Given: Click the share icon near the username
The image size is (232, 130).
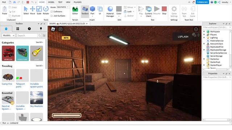Looking at the screenshot, I should 219,2.
